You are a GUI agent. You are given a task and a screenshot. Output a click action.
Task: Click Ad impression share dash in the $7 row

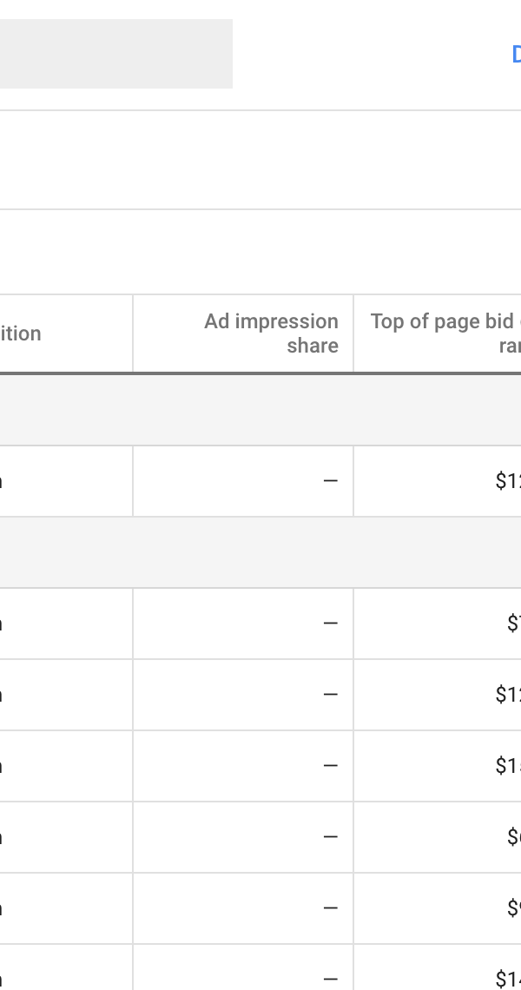[330, 624]
